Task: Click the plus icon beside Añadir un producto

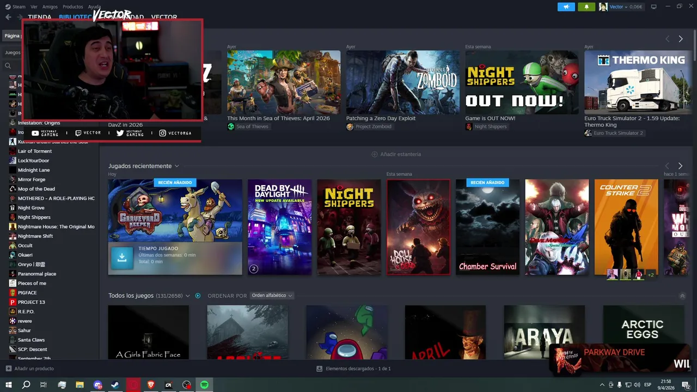Action: pyautogui.click(x=8, y=369)
